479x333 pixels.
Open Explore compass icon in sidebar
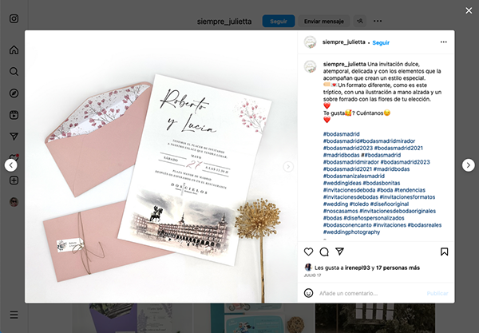pyautogui.click(x=14, y=93)
